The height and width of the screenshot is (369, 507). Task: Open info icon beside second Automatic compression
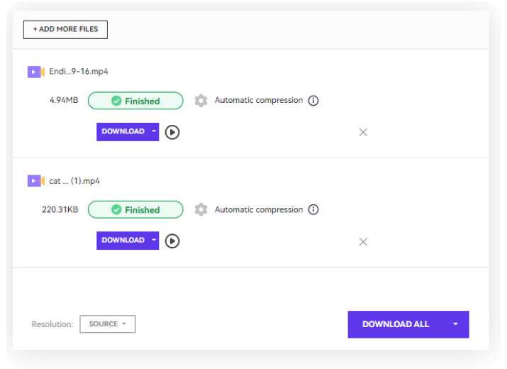pos(313,210)
